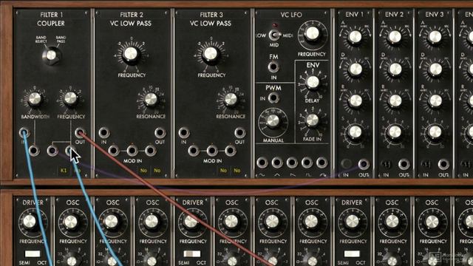Viewport: 473px width, 266px height.
Task: Toggle SEMI/OCT switch on the second DRIVER
Action: 192,253
